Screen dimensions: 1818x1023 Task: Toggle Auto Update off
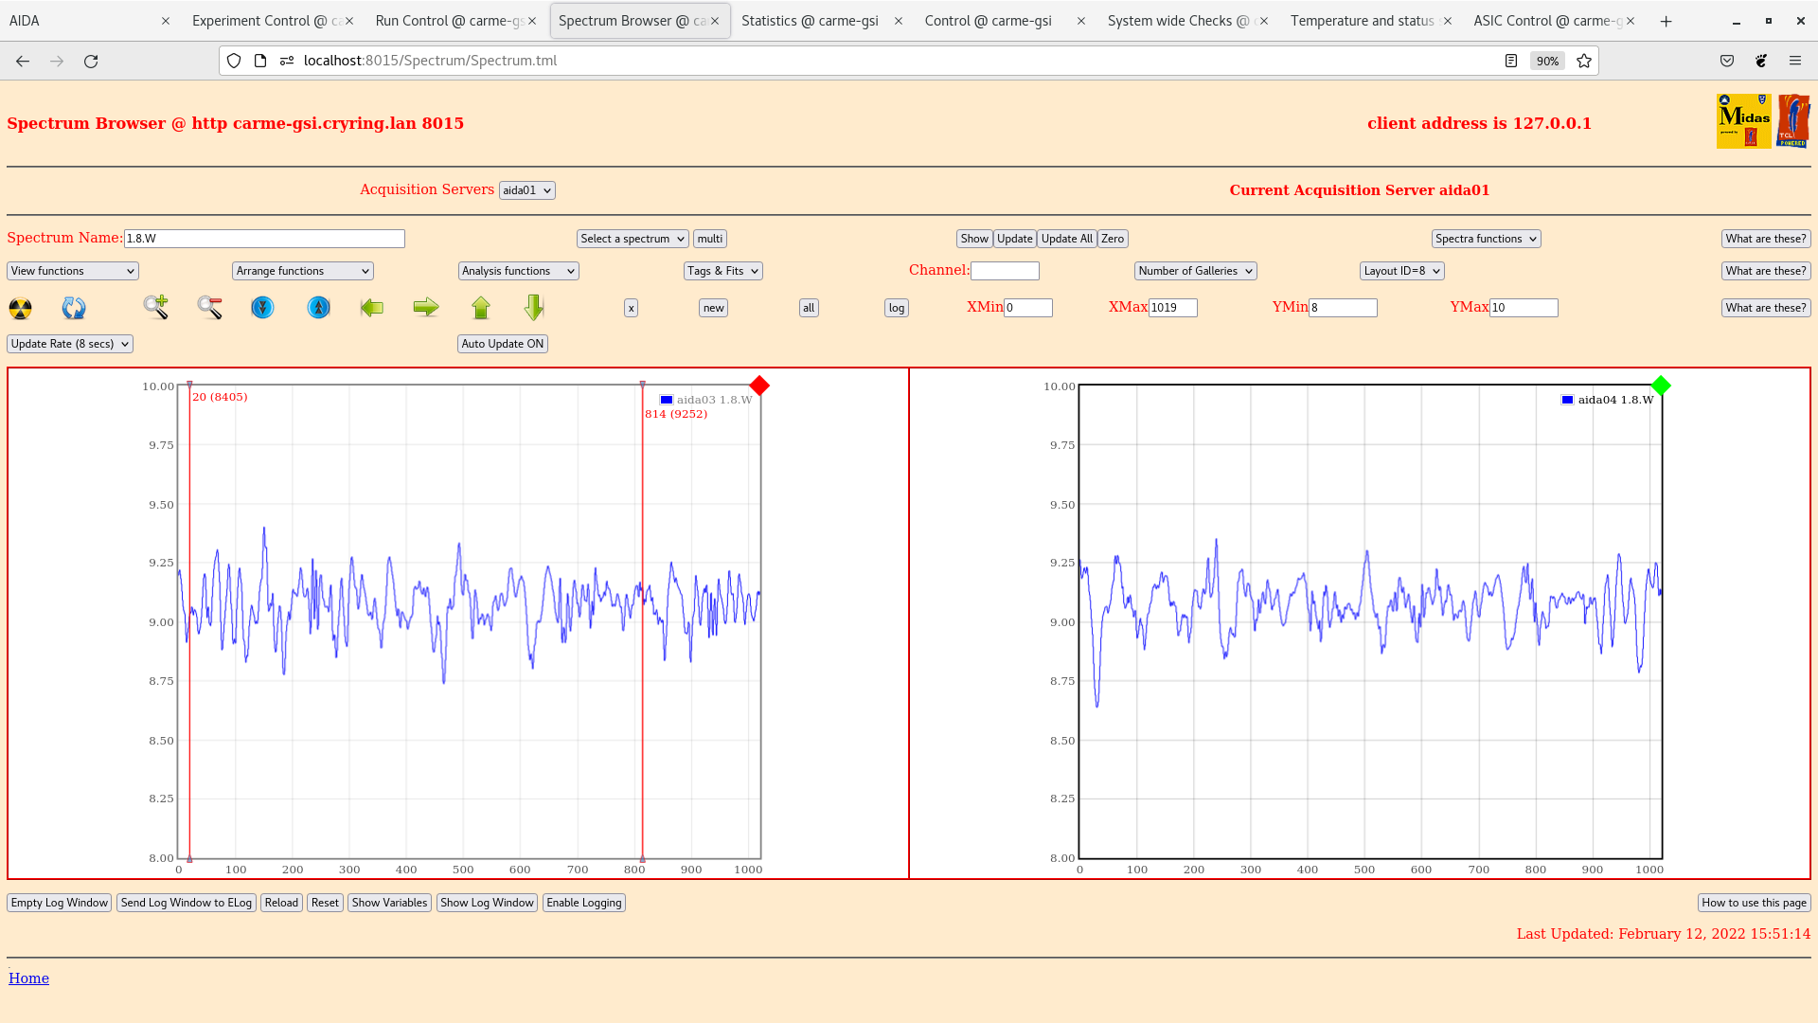pyautogui.click(x=502, y=343)
